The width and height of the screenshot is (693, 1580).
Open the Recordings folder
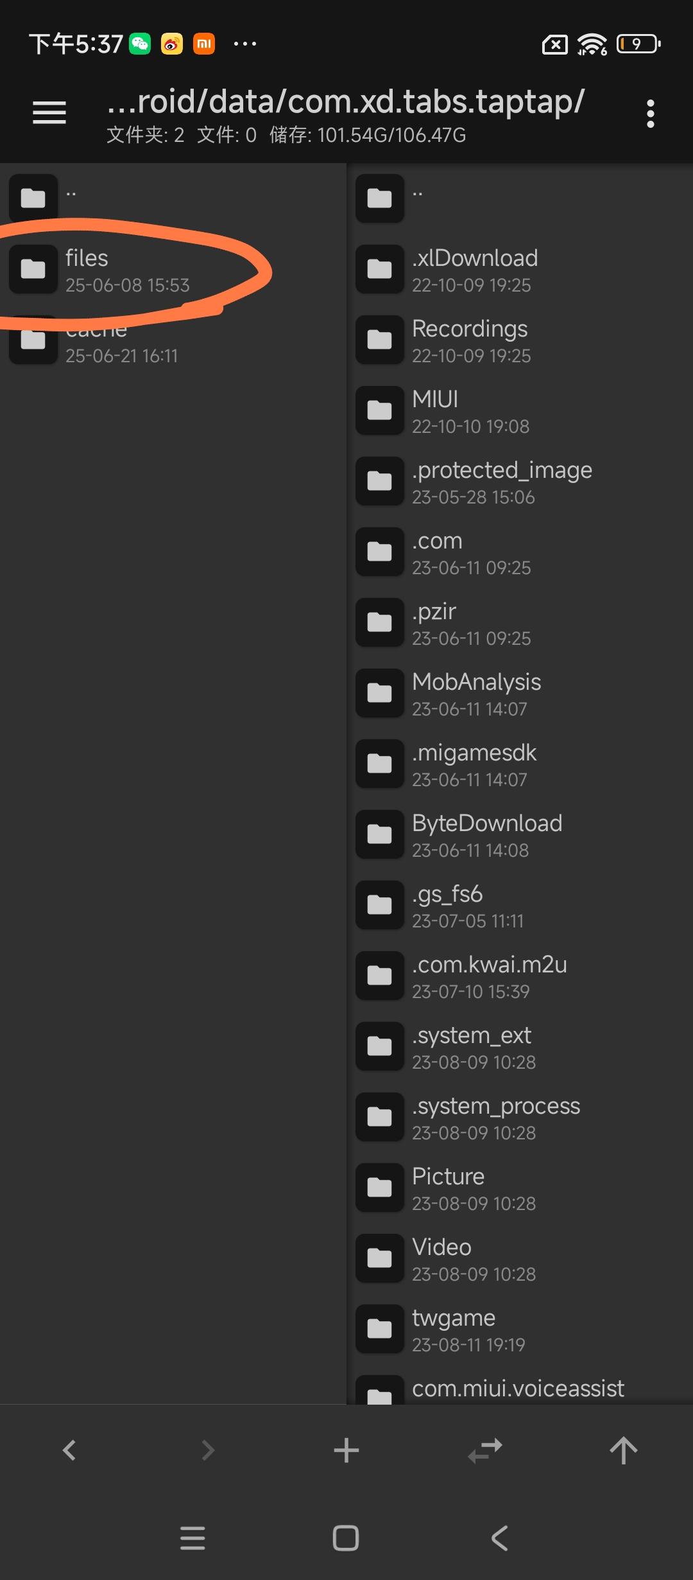click(520, 340)
